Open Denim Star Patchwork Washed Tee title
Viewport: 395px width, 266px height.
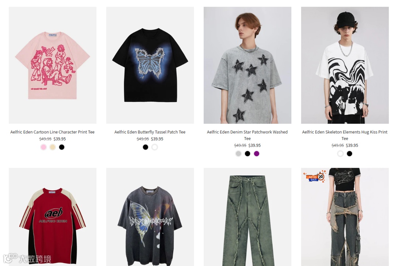click(x=247, y=135)
